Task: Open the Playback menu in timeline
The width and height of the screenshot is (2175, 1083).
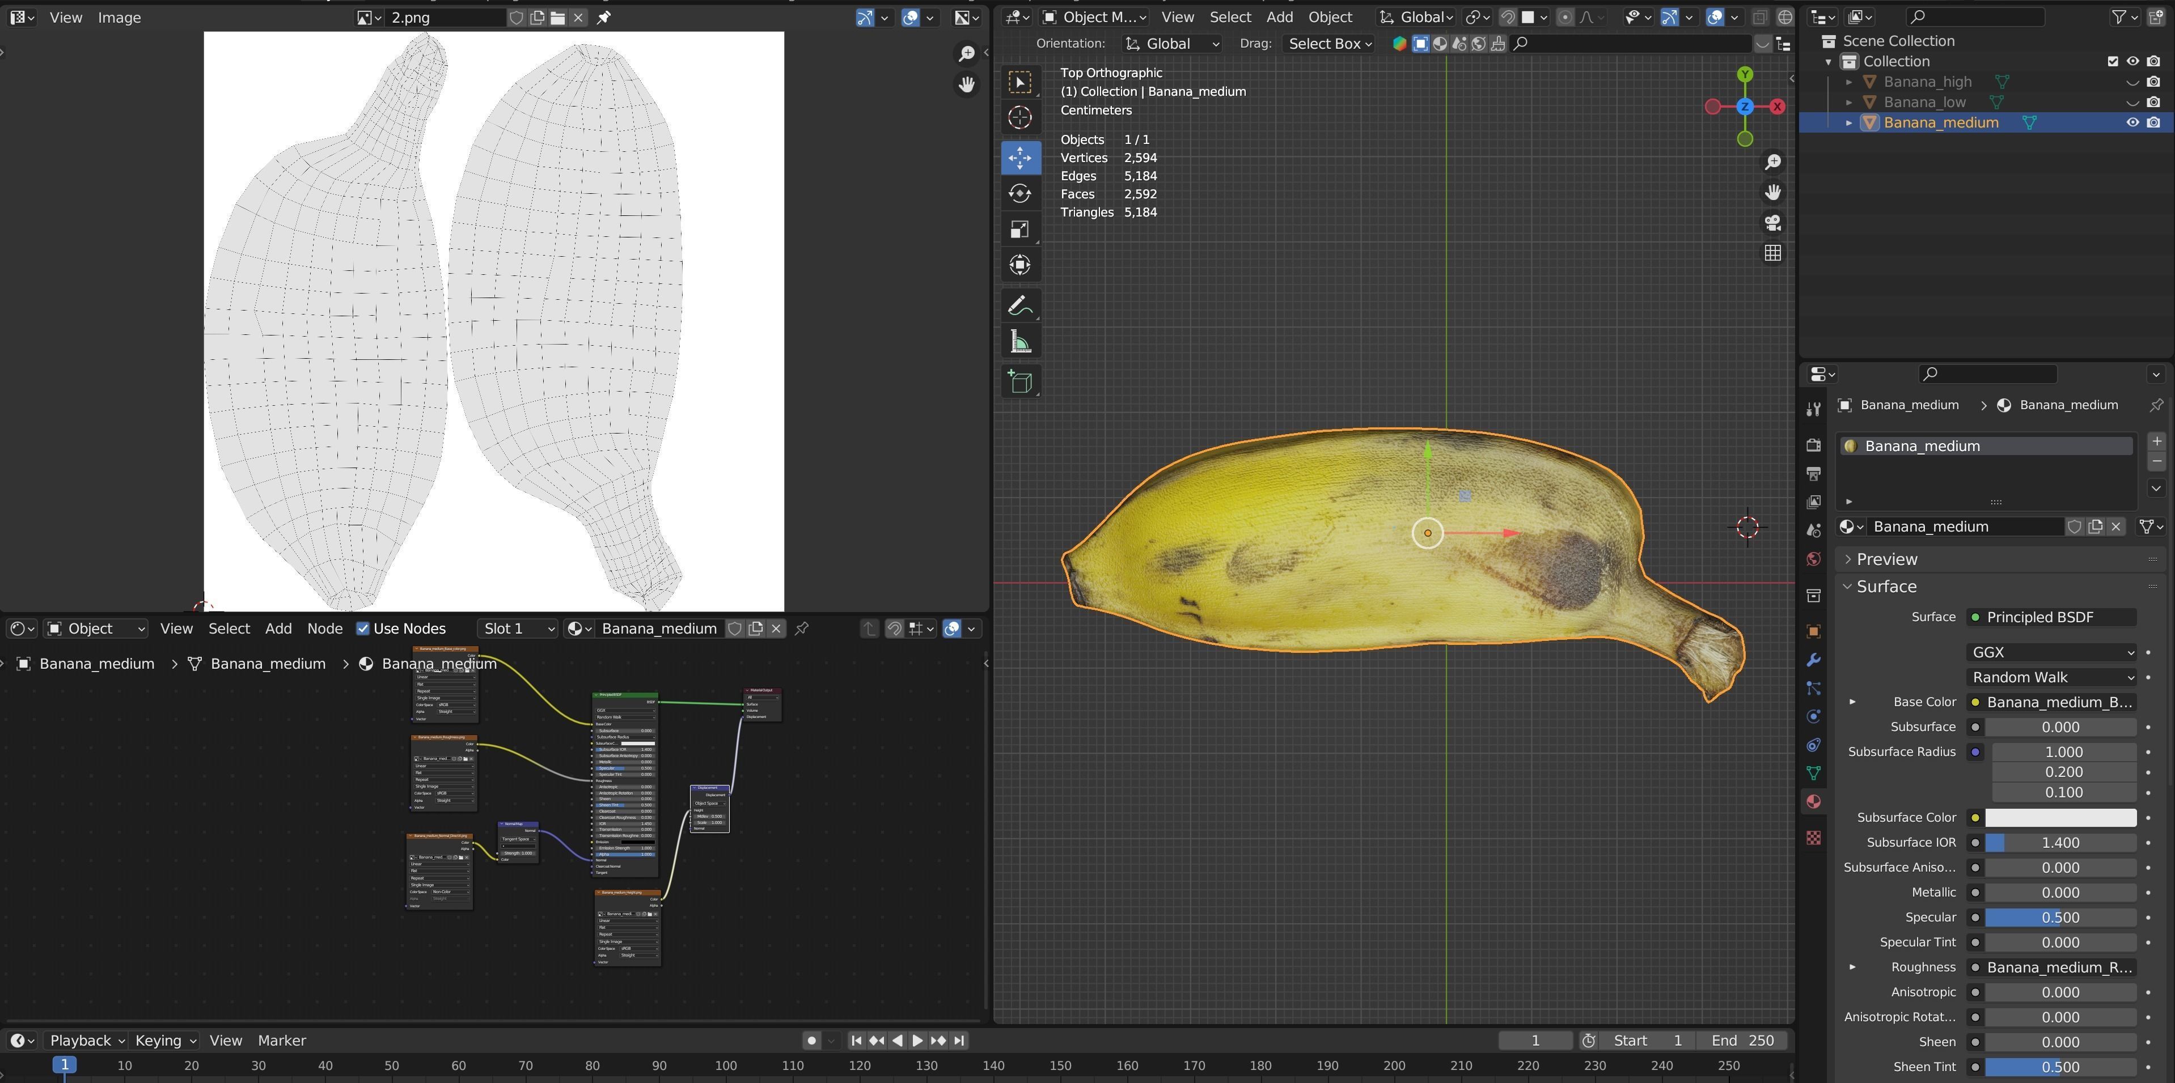Action: click(87, 1041)
